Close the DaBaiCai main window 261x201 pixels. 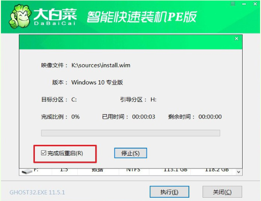[x=255, y=4]
